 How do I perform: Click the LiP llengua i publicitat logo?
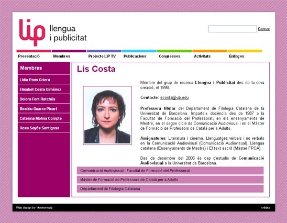[53, 32]
